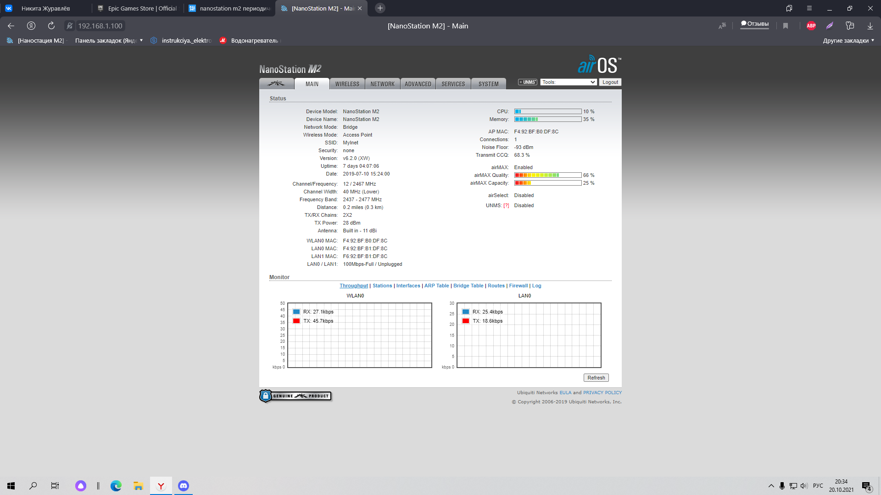Viewport: 881px width, 495px height.
Task: Click the Logout button
Action: (x=610, y=82)
